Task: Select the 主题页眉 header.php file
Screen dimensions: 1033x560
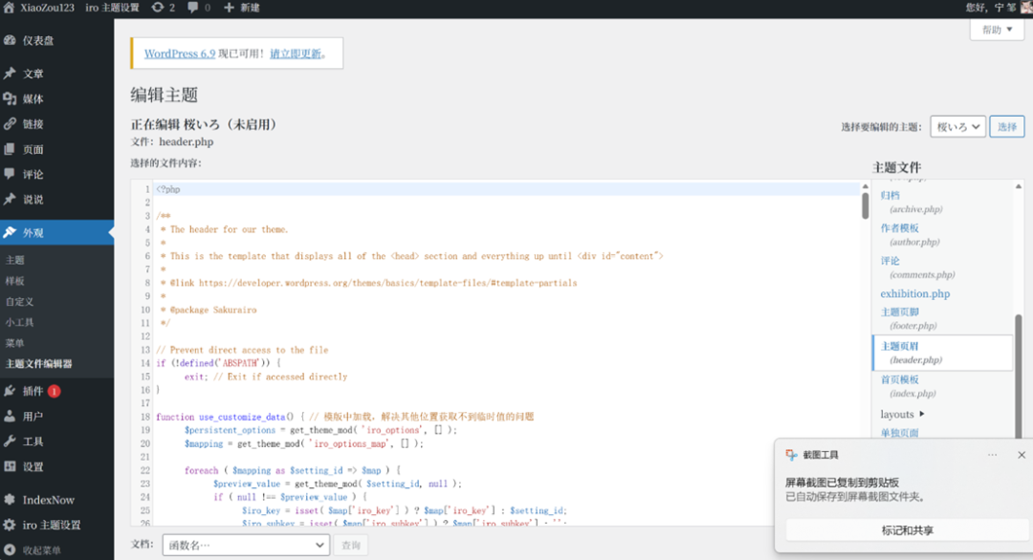Action: coord(943,353)
